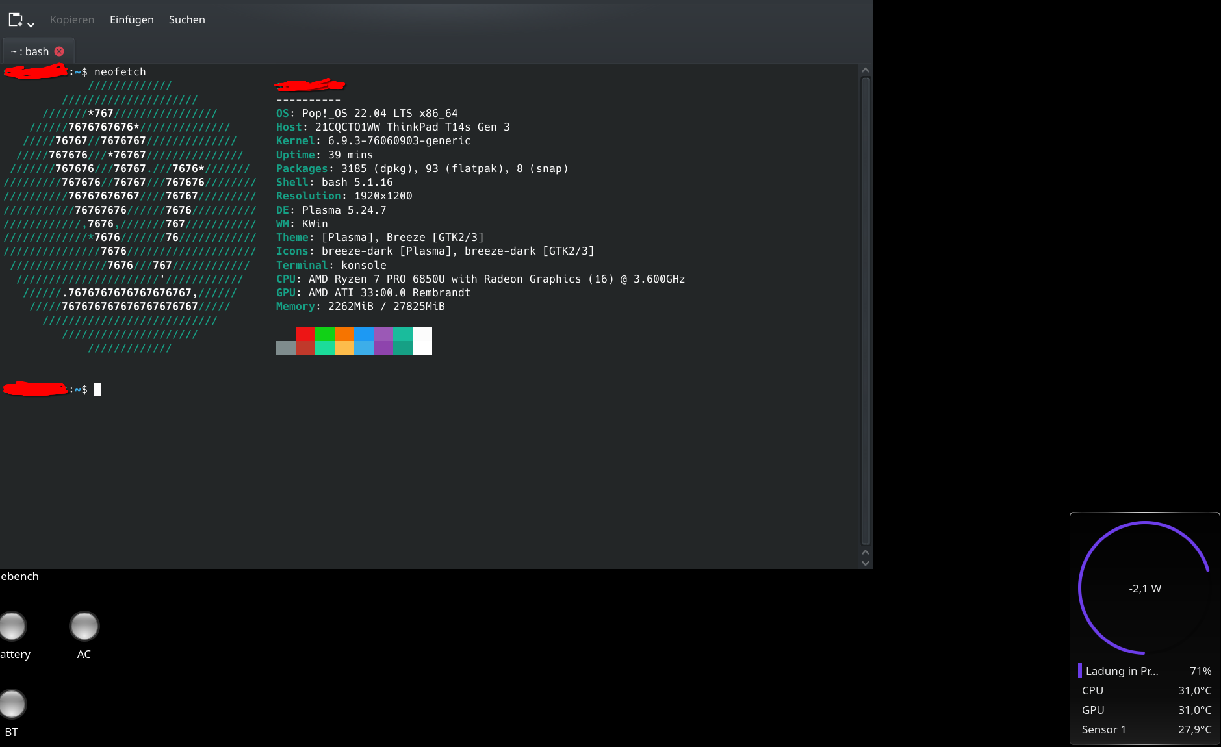This screenshot has height=747, width=1221.
Task: Click the Kernel 6.9.3 line
Action: tap(373, 140)
